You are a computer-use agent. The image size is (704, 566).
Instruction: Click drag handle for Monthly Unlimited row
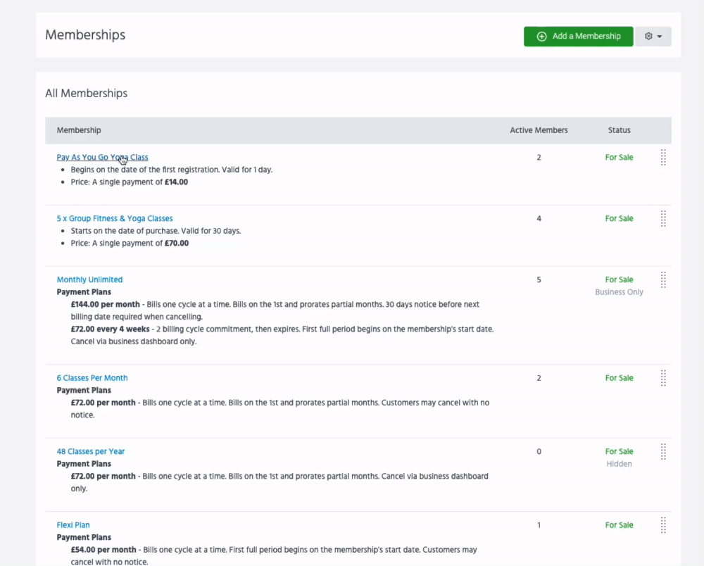[x=663, y=280]
